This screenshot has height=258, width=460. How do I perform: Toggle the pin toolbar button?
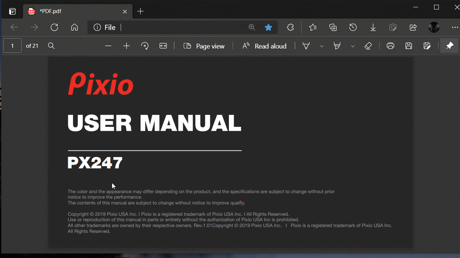tap(449, 46)
